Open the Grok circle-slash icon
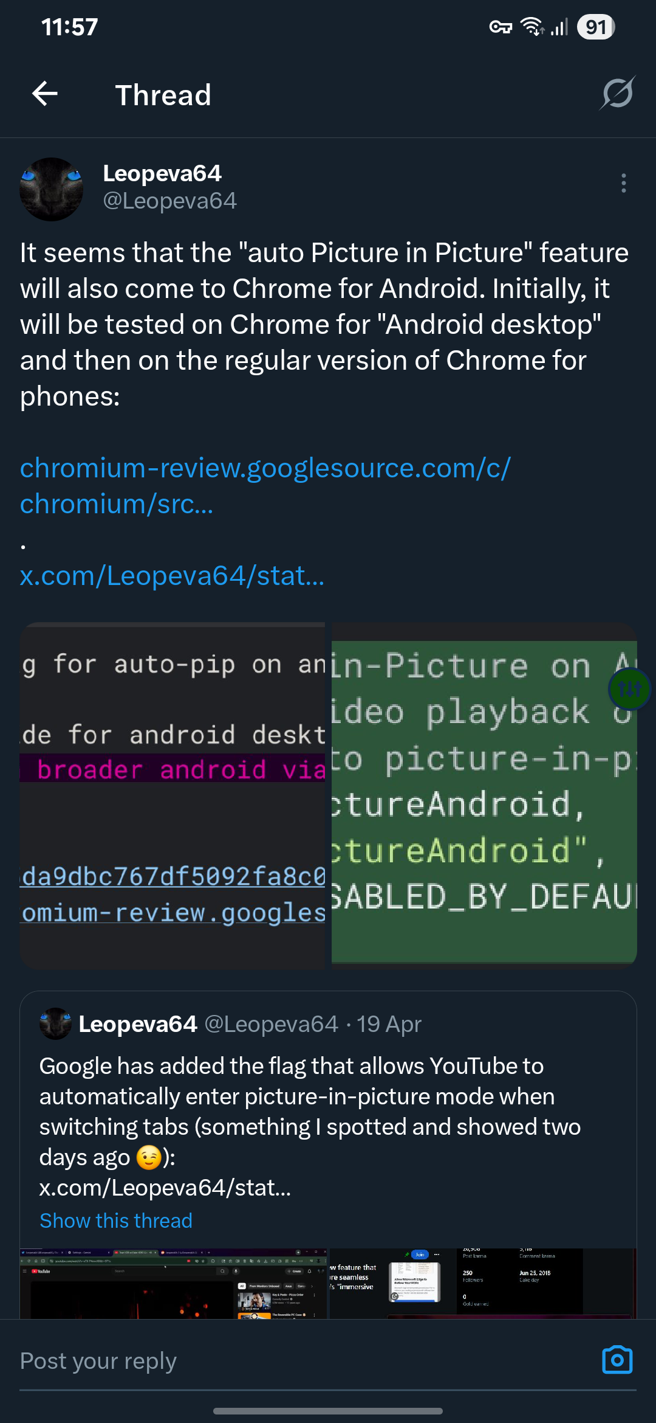 pos(617,94)
